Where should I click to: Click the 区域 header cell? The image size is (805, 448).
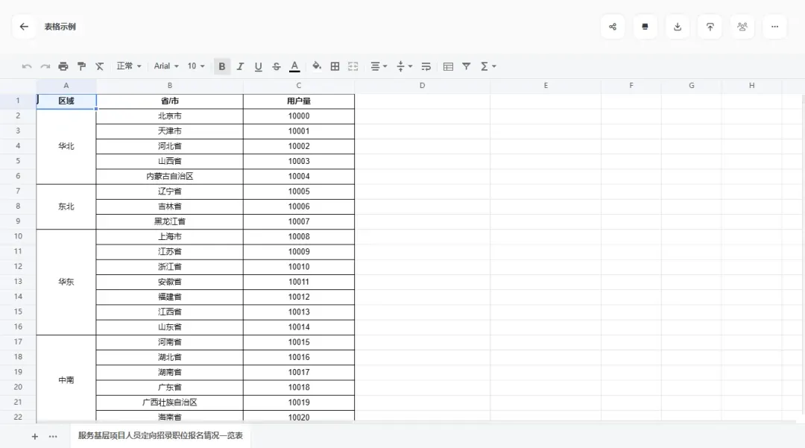(66, 101)
